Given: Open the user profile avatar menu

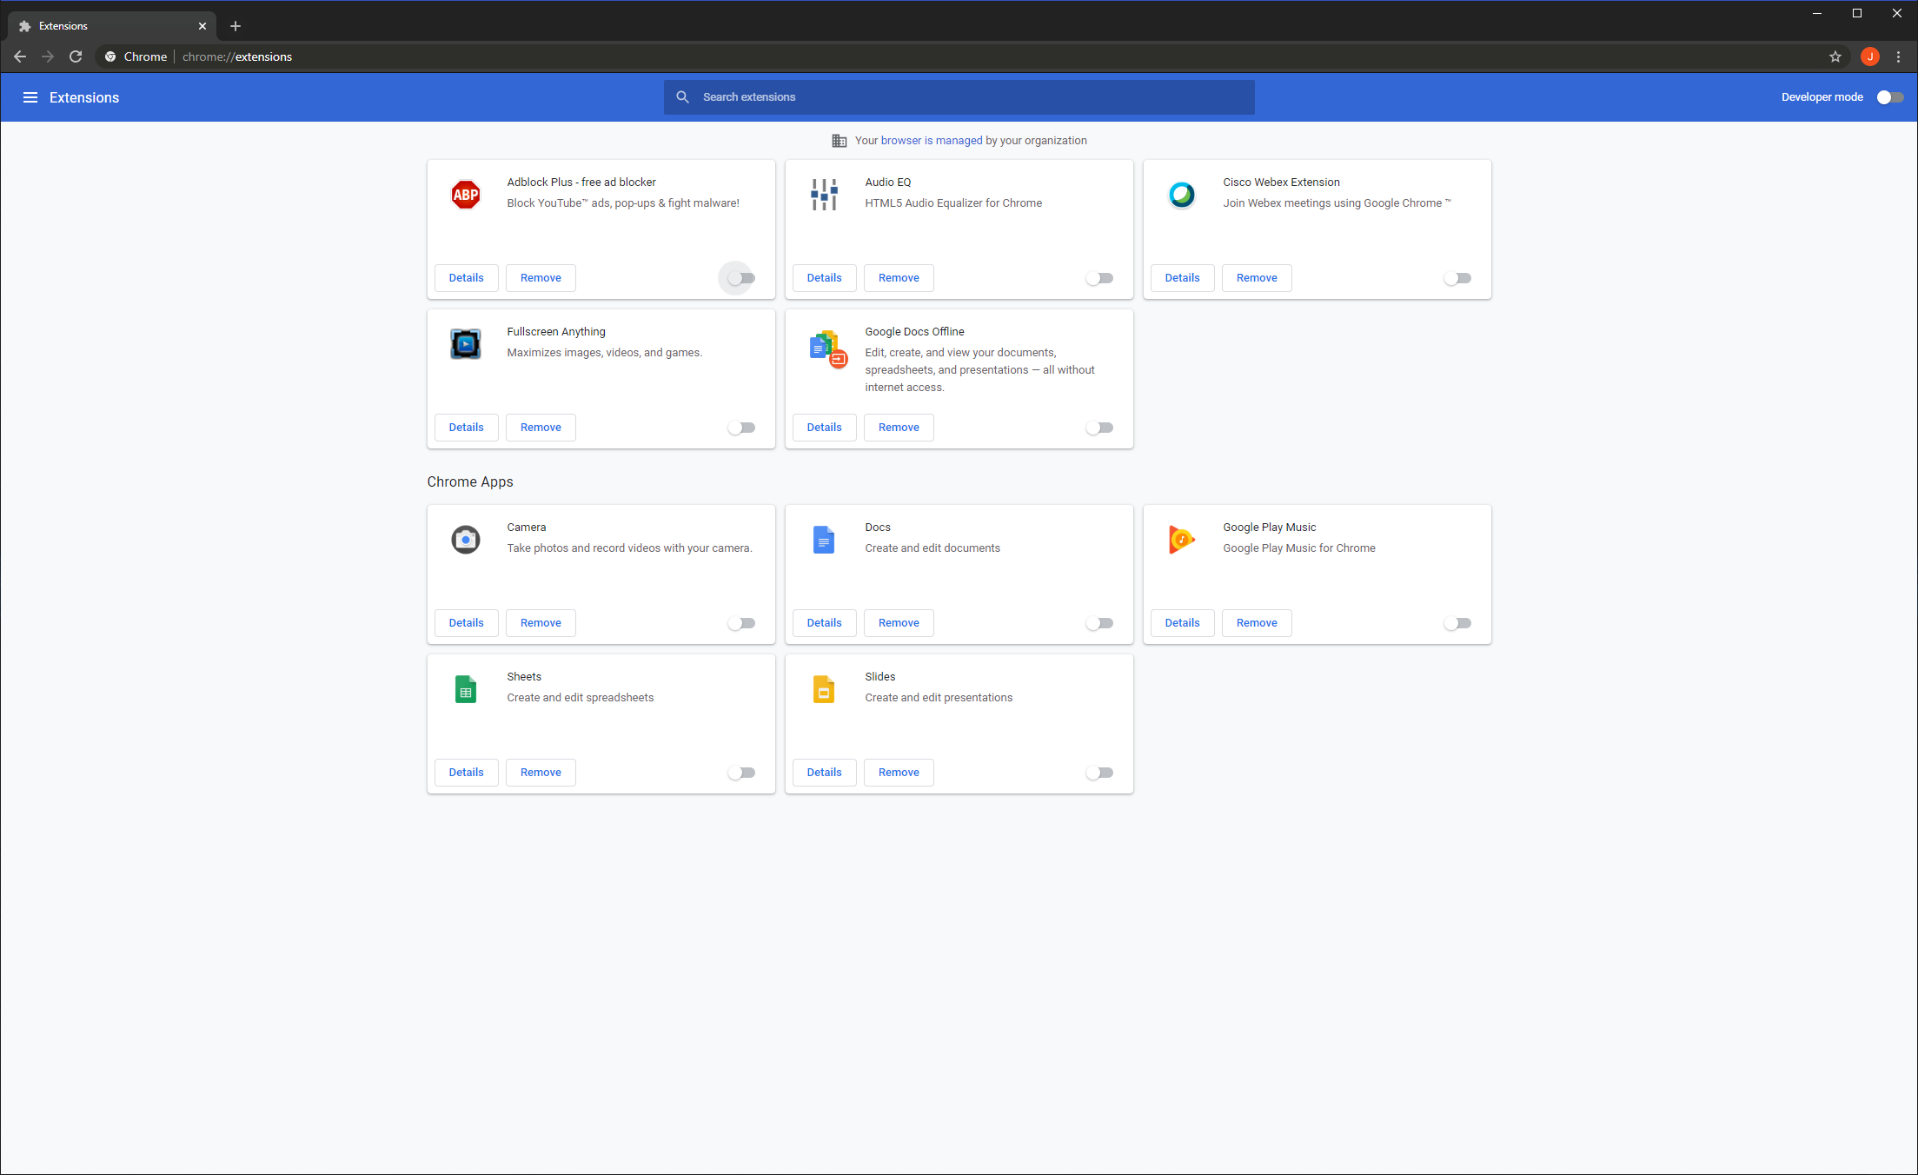Looking at the screenshot, I should click(x=1870, y=56).
